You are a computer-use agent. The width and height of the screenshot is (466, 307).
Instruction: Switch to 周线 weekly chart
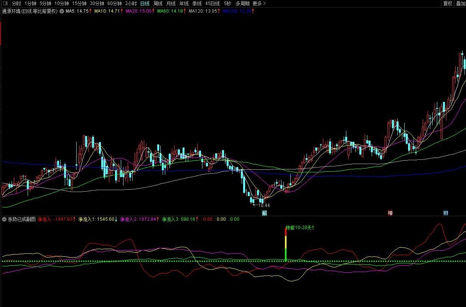click(x=158, y=3)
